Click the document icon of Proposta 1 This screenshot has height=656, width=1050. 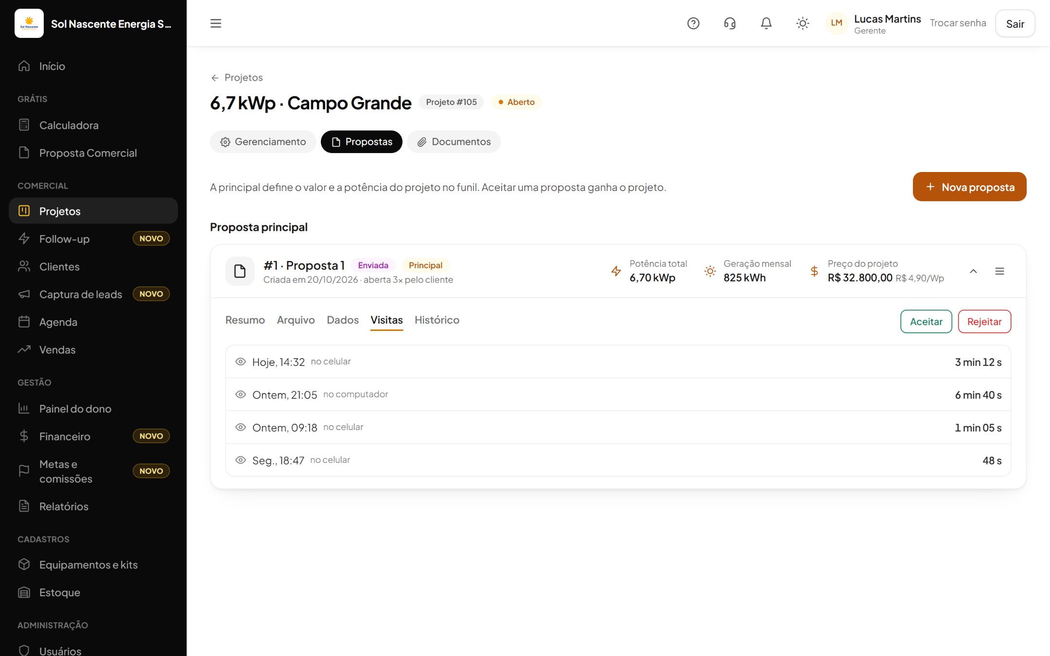click(x=240, y=271)
